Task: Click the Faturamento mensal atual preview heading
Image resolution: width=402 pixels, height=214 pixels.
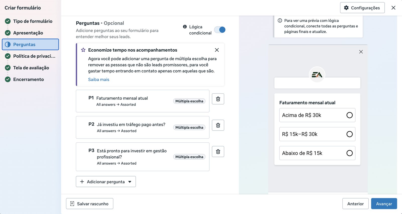Action: (x=307, y=103)
